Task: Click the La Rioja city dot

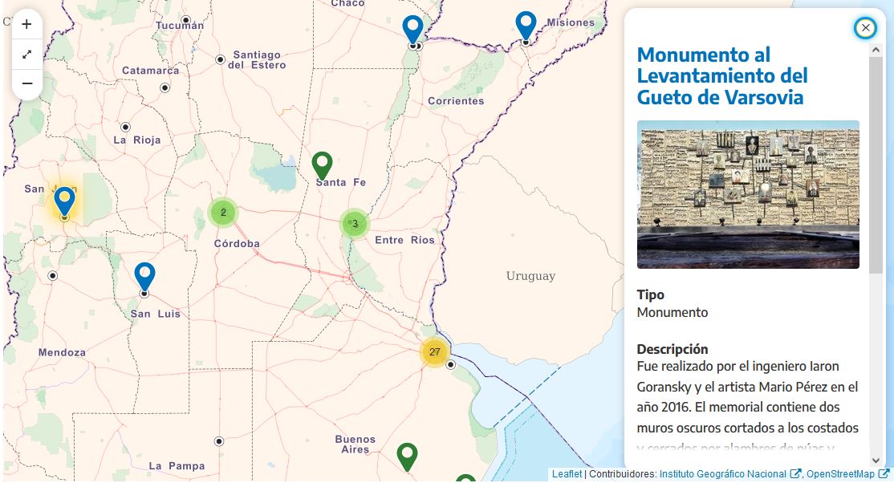Action: coord(125,127)
